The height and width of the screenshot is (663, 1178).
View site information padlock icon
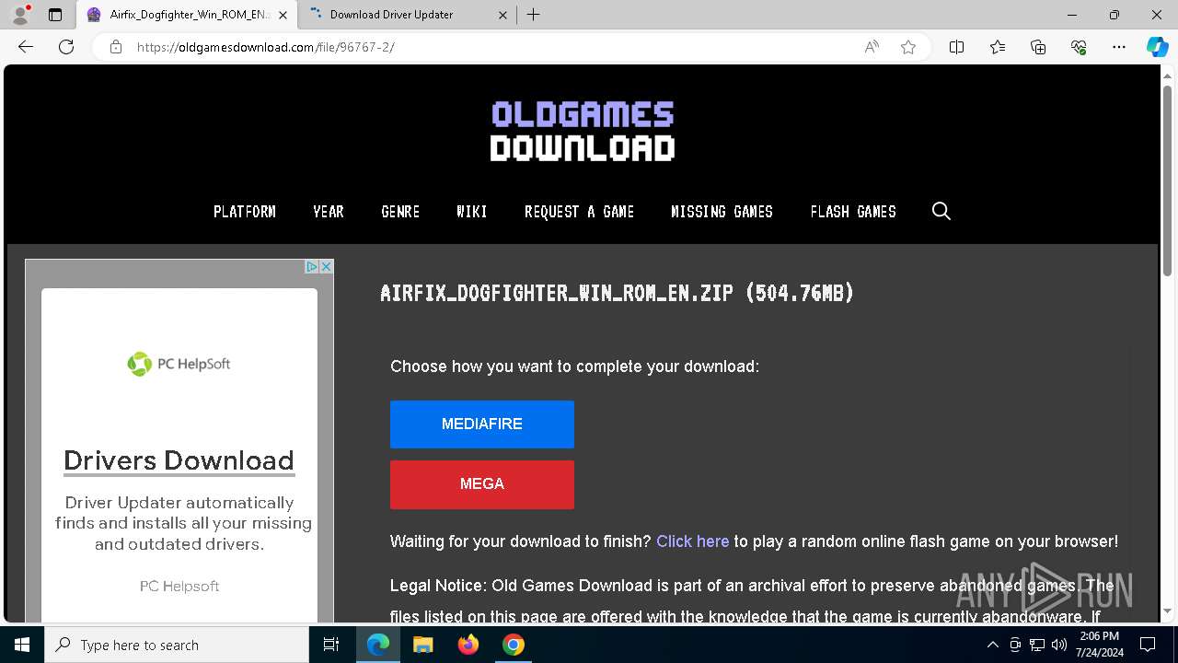tap(115, 47)
